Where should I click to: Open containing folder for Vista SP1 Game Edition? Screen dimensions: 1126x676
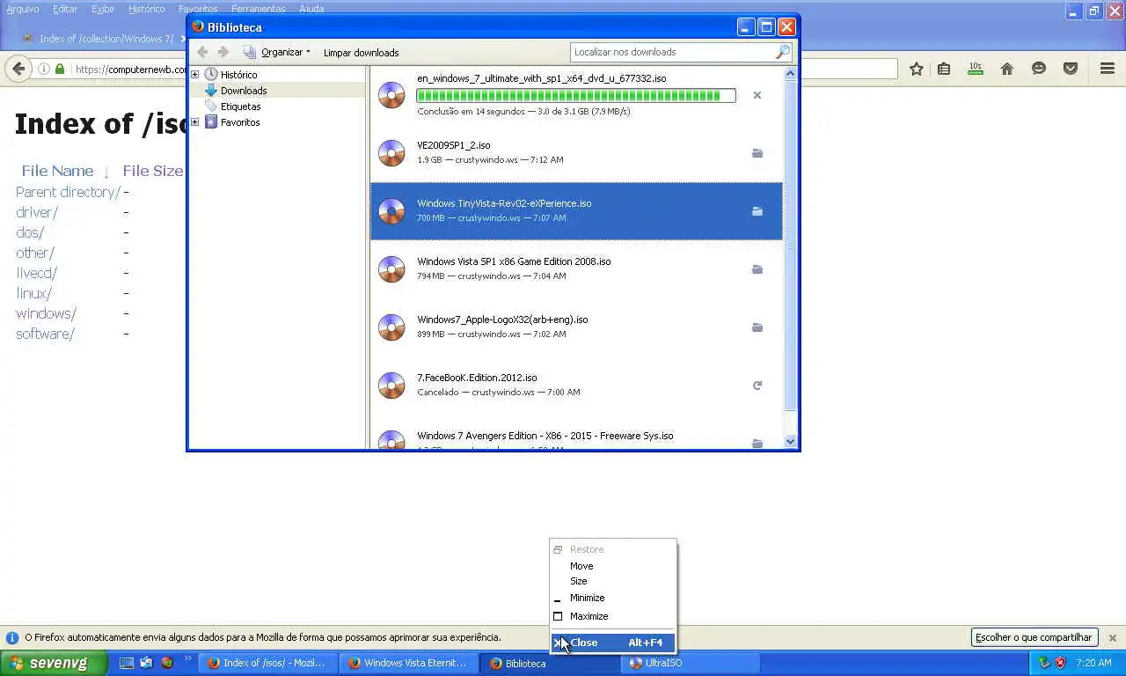(x=757, y=269)
